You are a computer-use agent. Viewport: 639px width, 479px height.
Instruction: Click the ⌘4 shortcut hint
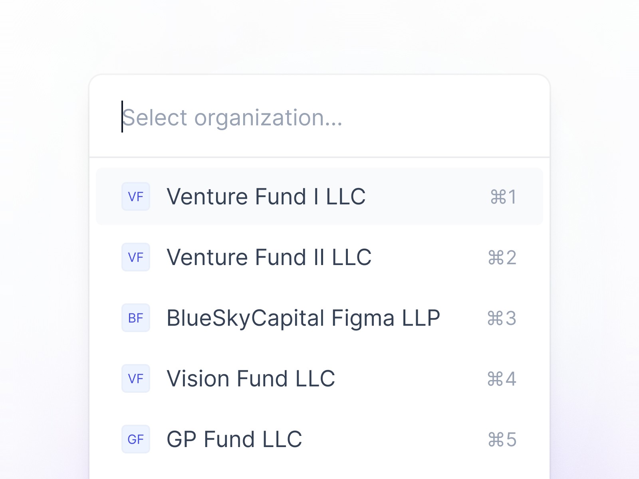(x=502, y=379)
